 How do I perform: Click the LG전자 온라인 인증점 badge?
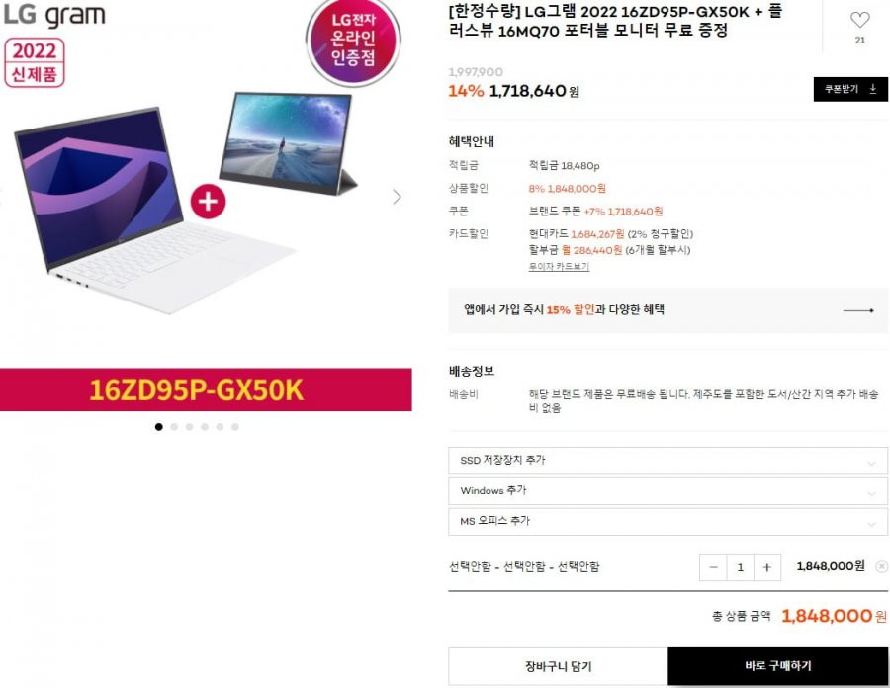tap(353, 42)
